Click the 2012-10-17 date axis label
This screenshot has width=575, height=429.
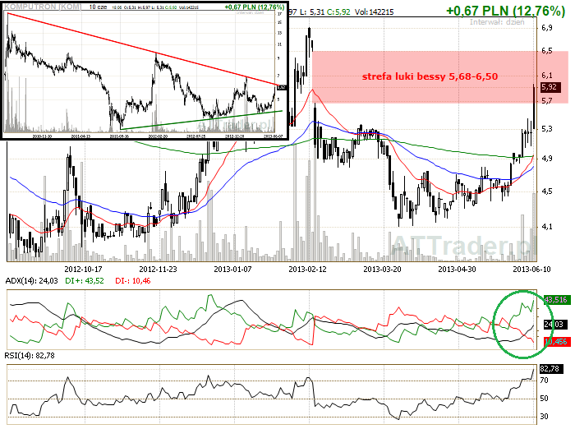click(x=83, y=270)
